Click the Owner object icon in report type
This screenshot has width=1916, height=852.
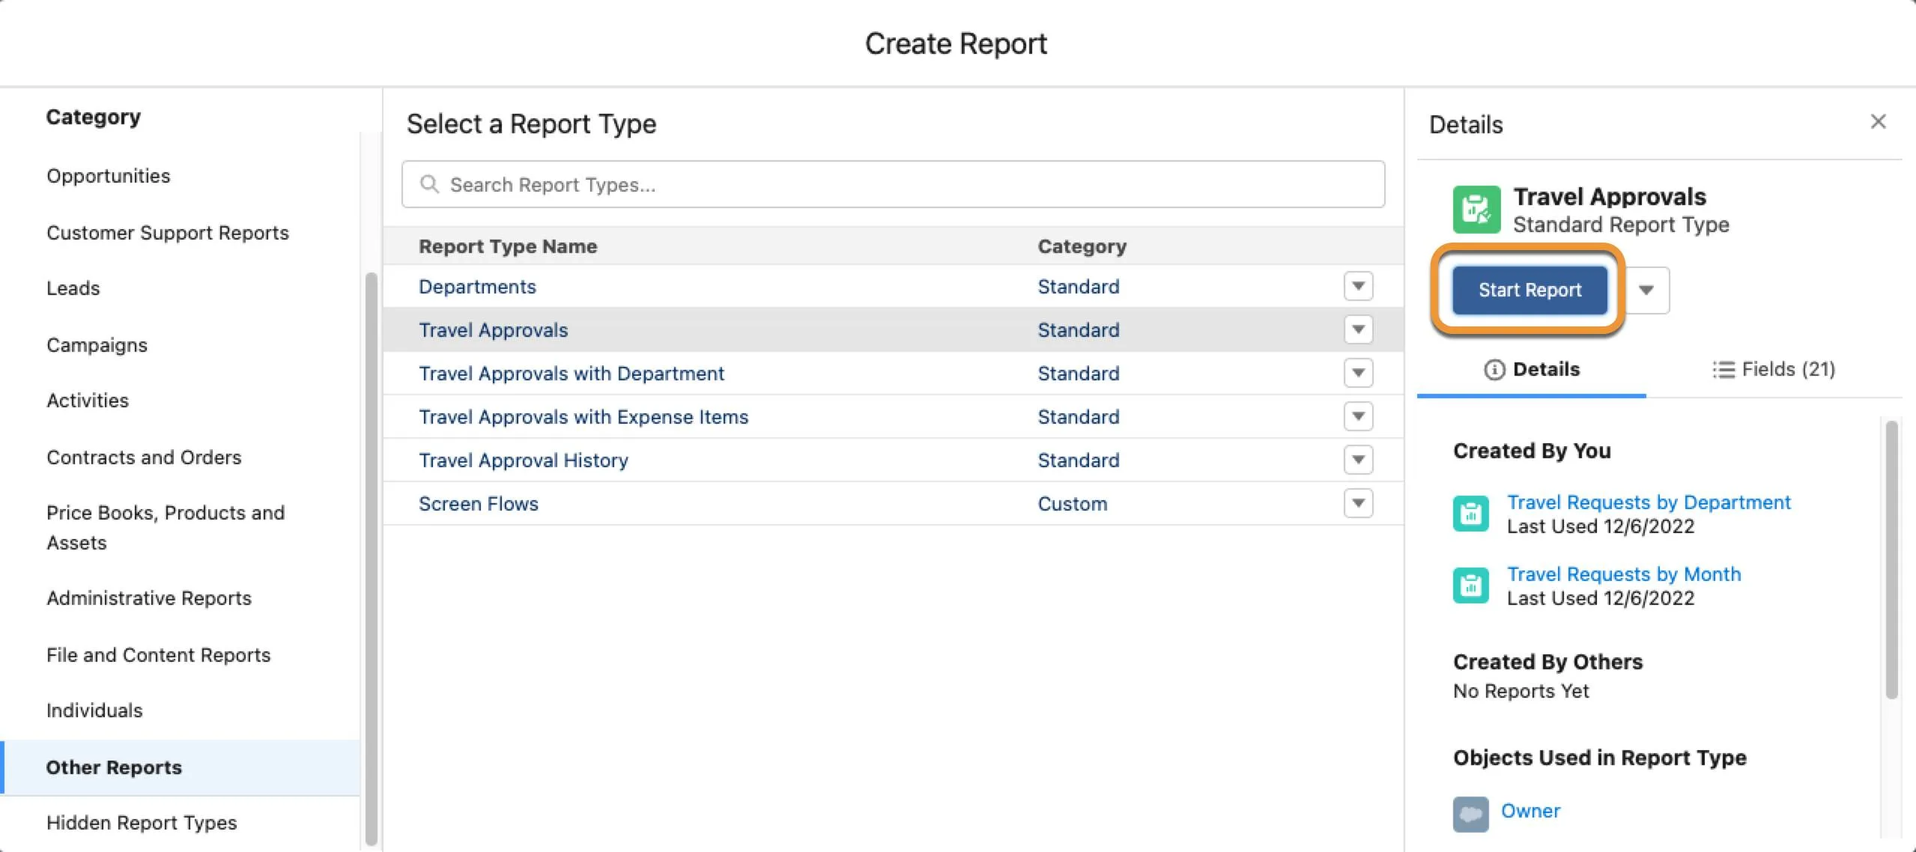coord(1470,811)
